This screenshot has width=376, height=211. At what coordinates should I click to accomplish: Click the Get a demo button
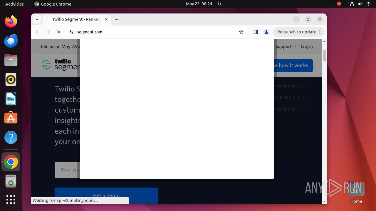pos(106,195)
